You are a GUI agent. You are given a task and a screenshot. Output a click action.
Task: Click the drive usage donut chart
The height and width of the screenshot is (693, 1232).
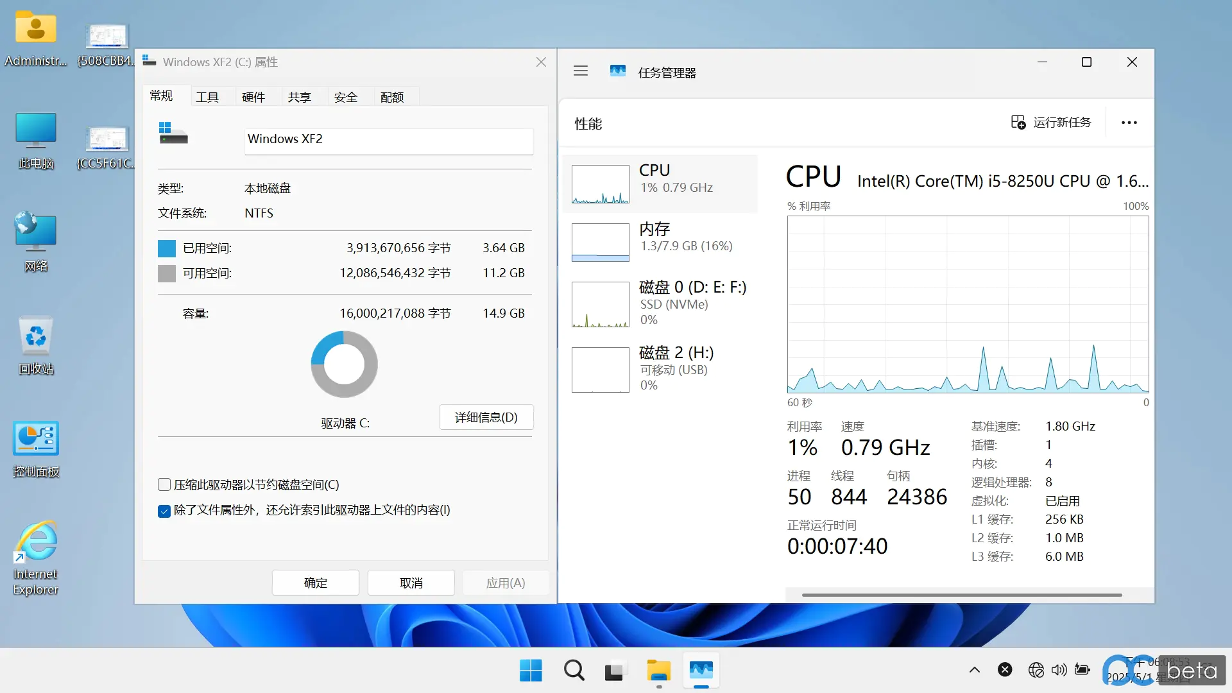click(345, 364)
